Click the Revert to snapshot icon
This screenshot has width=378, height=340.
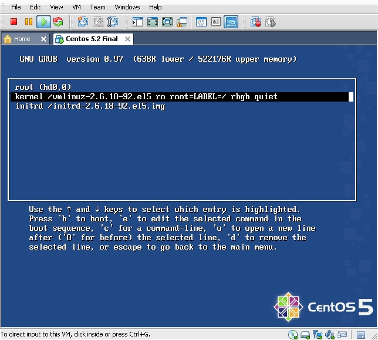coord(98,22)
